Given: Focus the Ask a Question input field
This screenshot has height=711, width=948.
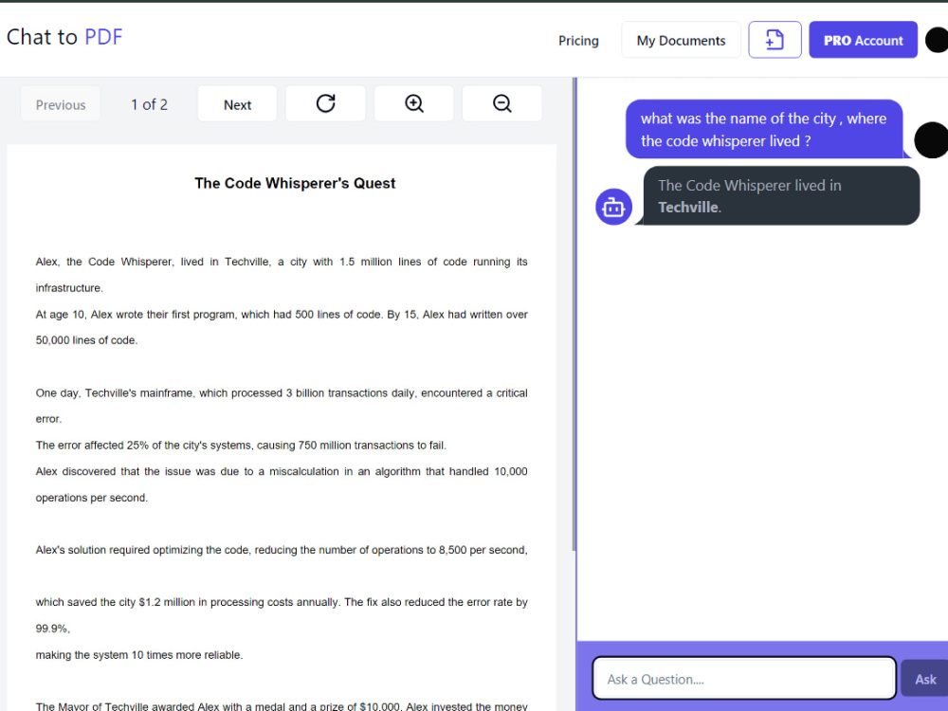Looking at the screenshot, I should tap(743, 679).
